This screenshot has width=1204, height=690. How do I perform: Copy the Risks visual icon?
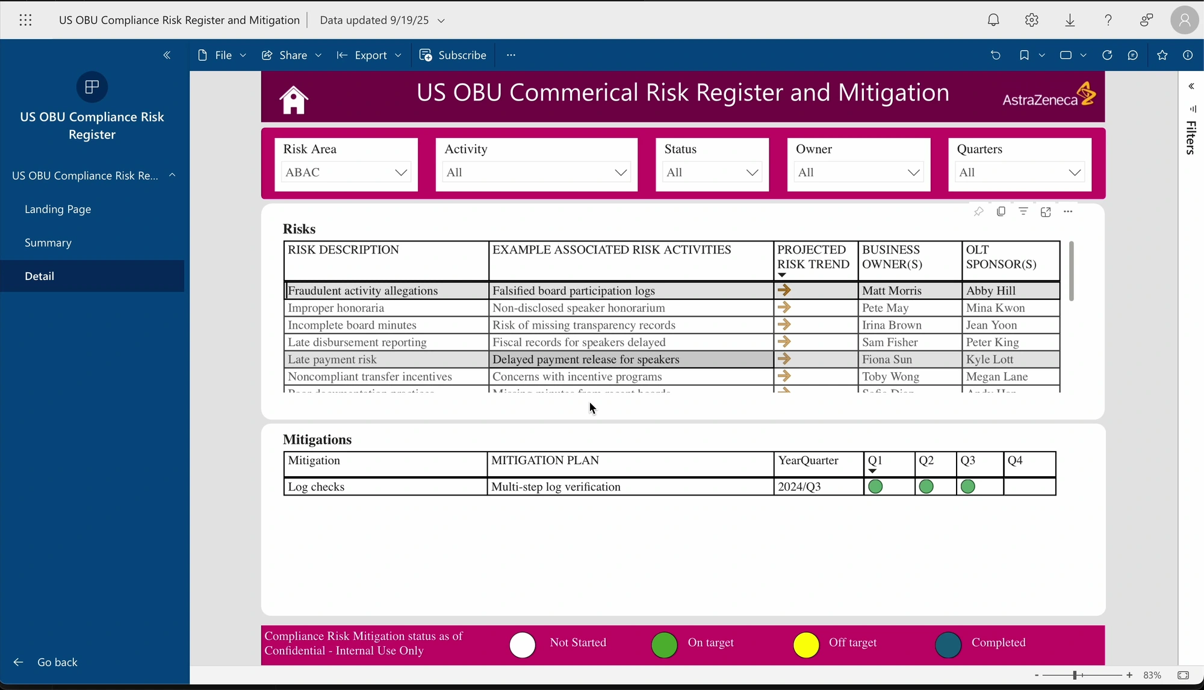(1001, 211)
